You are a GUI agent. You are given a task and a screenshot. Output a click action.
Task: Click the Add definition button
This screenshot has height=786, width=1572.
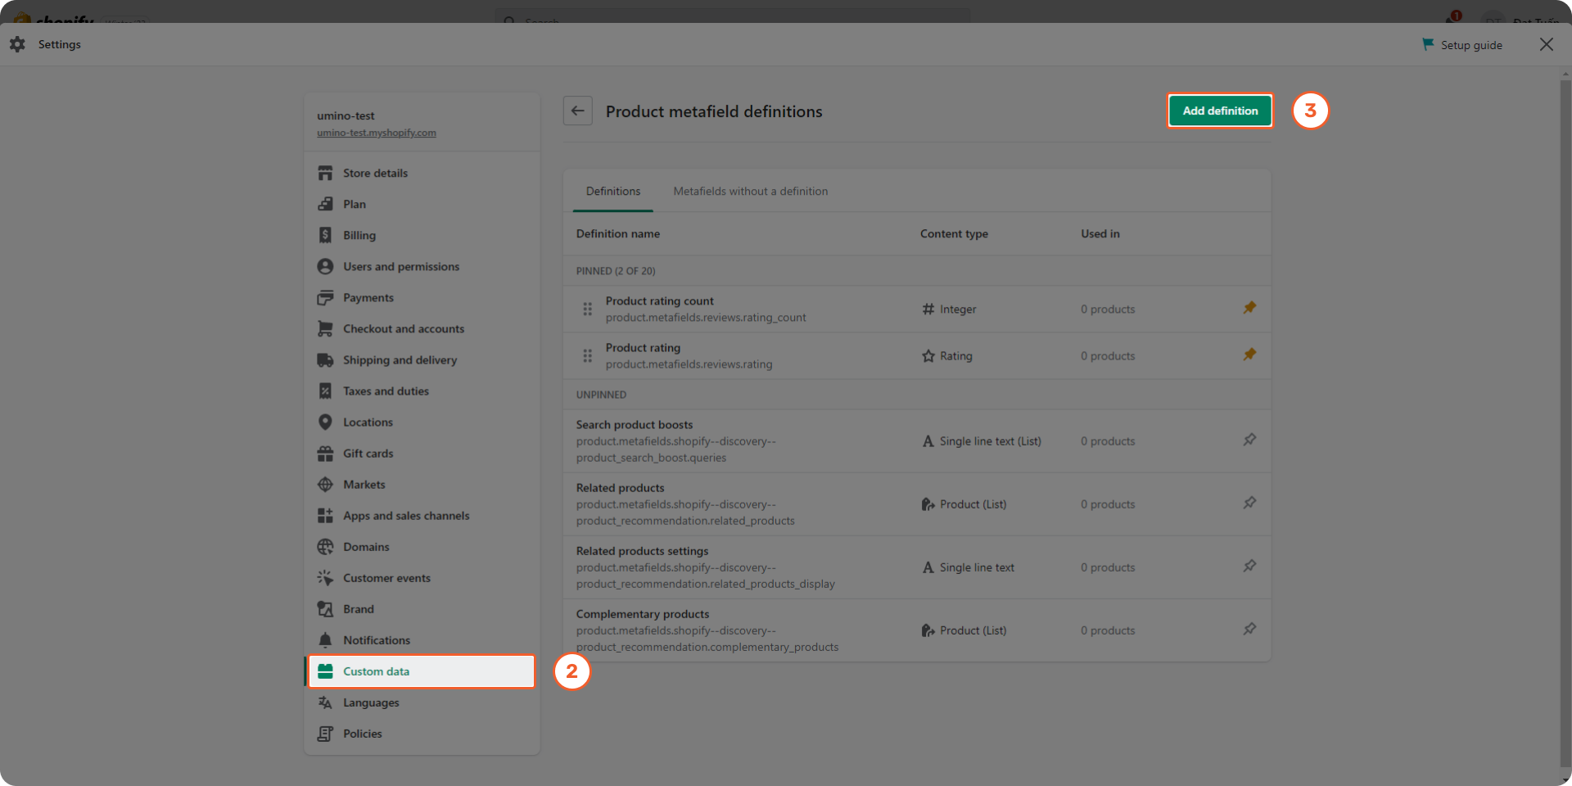1220,111
